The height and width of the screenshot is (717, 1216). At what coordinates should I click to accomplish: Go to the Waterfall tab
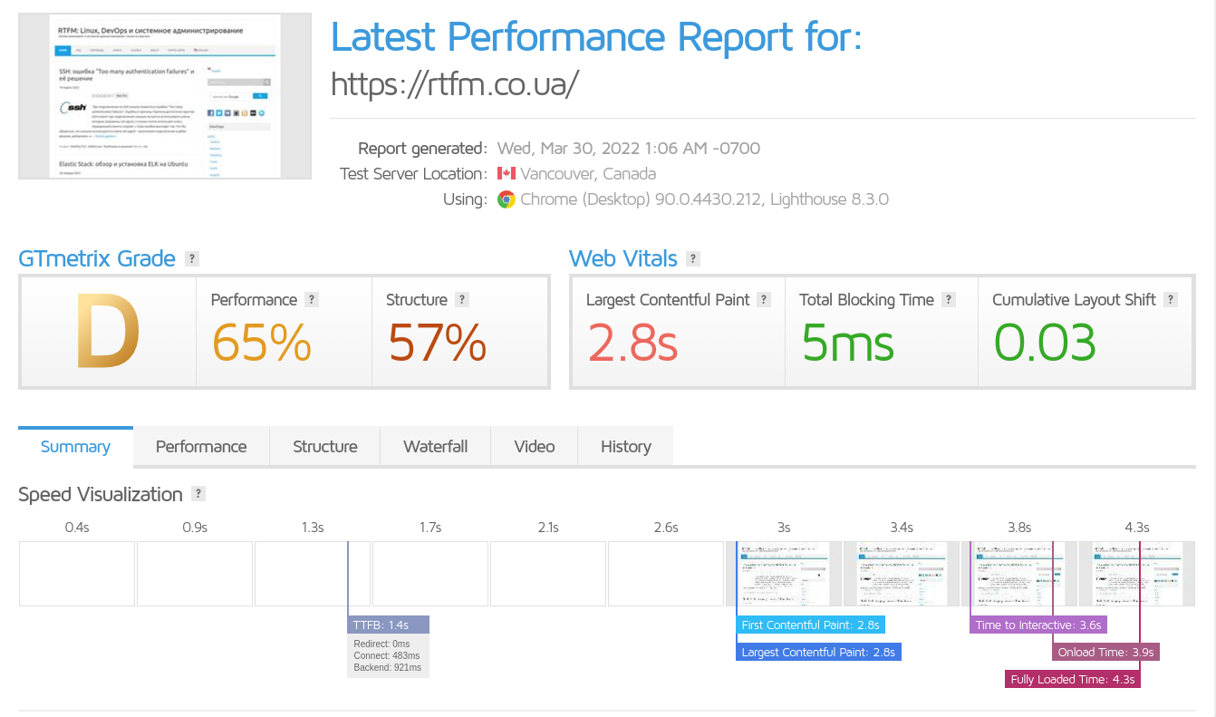pyautogui.click(x=436, y=447)
